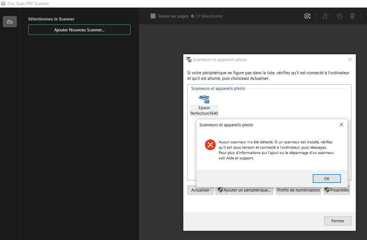367x240 pixels.
Task: Select the Epson Perfection1640 scanner icon
Action: pyautogui.click(x=204, y=99)
